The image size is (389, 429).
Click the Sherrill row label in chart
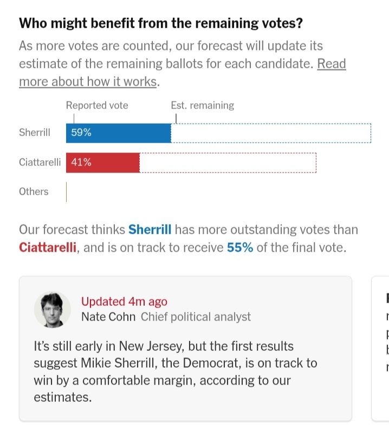point(35,132)
